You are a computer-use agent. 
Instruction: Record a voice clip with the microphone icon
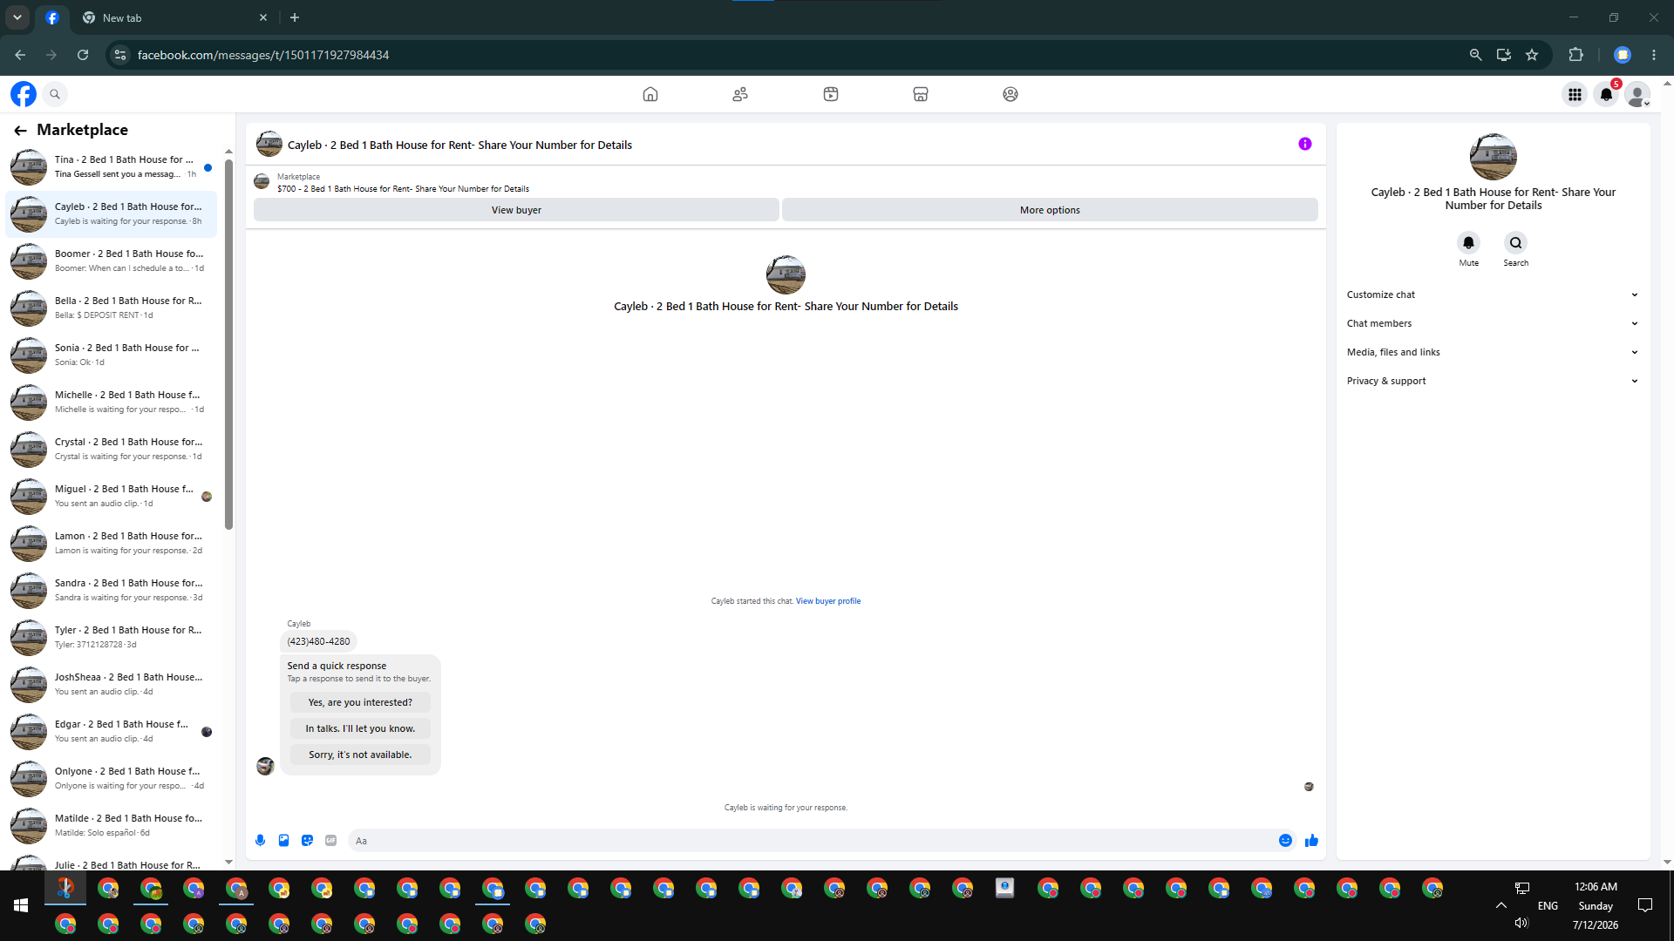(260, 841)
